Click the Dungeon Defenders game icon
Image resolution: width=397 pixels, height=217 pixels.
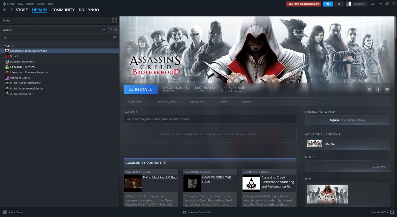click(x=7, y=61)
